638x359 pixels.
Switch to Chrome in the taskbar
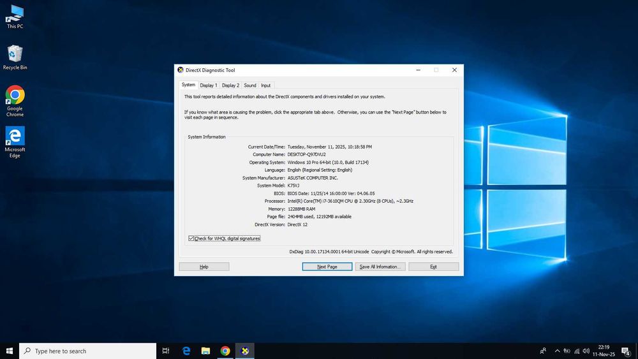[x=225, y=351]
